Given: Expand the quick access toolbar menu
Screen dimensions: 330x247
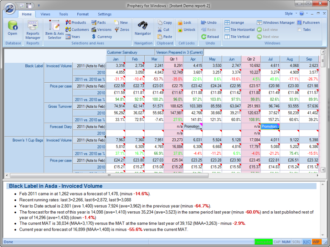Looking at the screenshot, I should pos(39,5).
